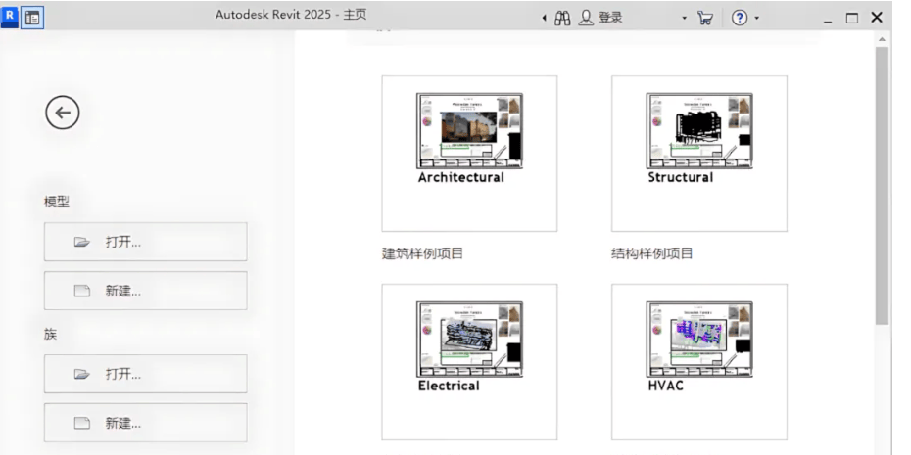The width and height of the screenshot is (911, 455).
Task: Click the scrollbar up arrow
Action: click(x=882, y=39)
